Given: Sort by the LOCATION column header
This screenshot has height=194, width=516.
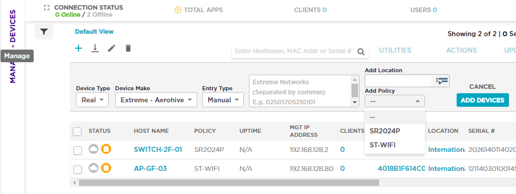Looking at the screenshot, I should pos(443,131).
